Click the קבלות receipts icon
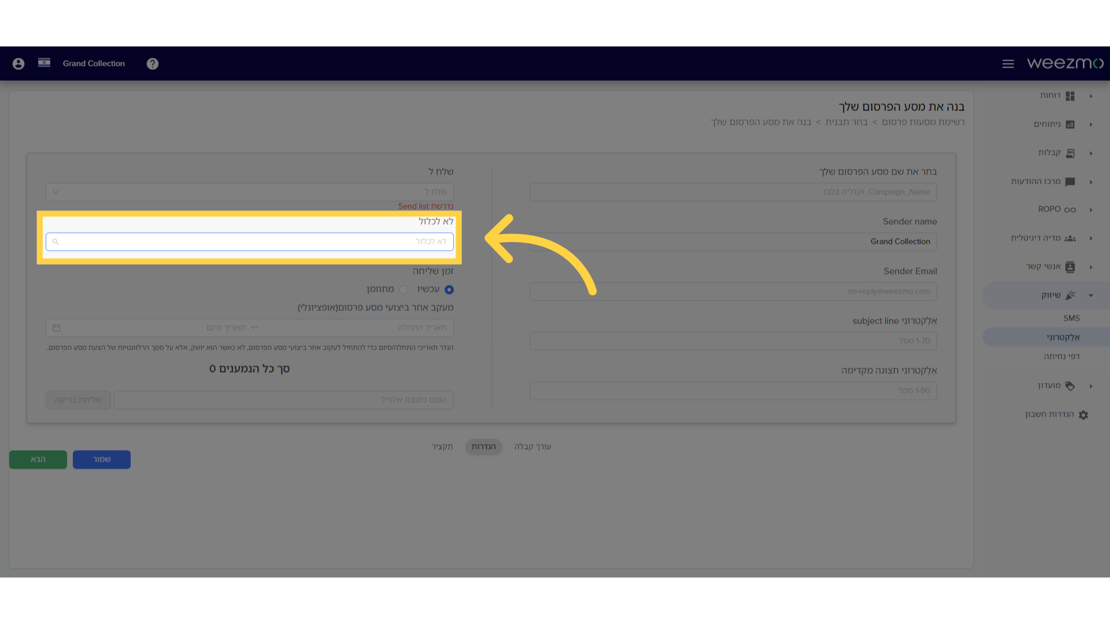1110x624 pixels. pyautogui.click(x=1070, y=153)
